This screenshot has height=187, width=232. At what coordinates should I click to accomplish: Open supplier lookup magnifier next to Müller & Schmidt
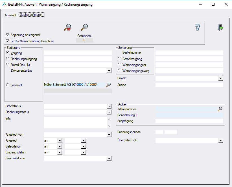108,85
